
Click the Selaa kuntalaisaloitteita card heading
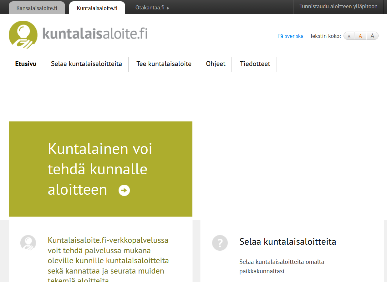pyautogui.click(x=288, y=242)
